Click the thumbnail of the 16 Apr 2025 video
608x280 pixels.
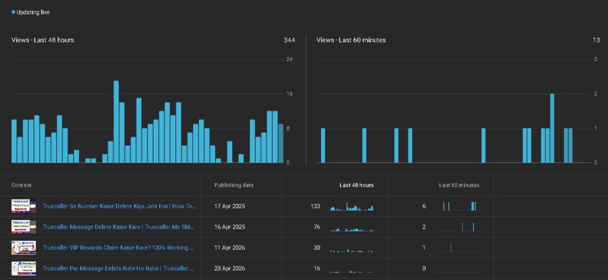click(x=24, y=227)
